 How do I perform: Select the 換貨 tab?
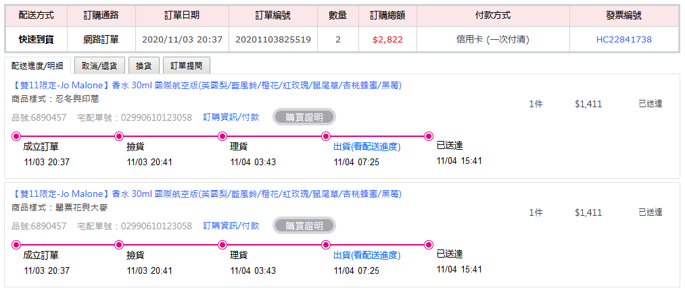pyautogui.click(x=143, y=65)
